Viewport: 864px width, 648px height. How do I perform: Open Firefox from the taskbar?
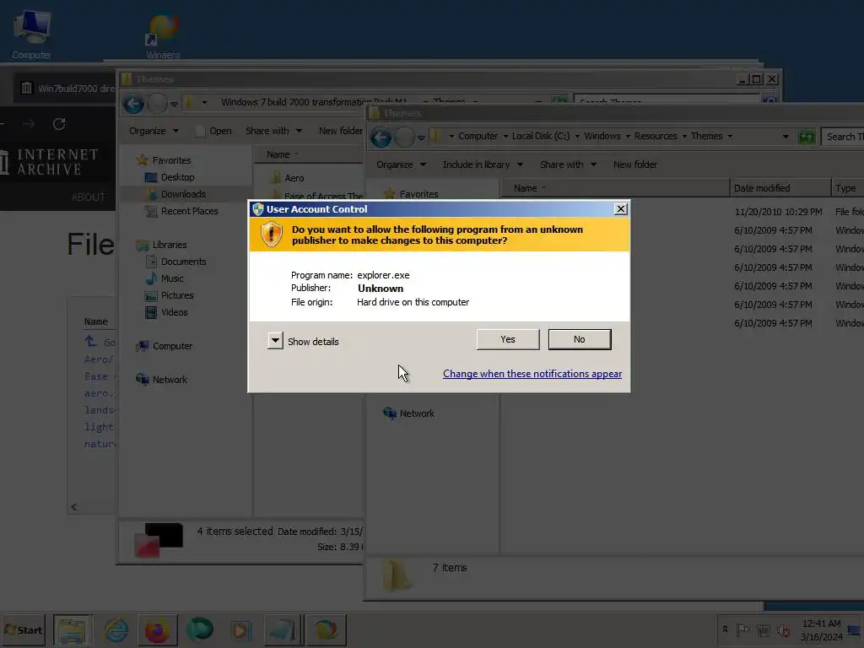[158, 629]
